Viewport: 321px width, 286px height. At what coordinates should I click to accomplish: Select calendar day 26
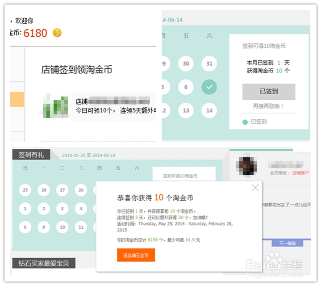(x=44, y=190)
